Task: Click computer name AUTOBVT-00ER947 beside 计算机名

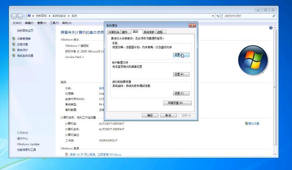Action: pyautogui.click(x=111, y=124)
